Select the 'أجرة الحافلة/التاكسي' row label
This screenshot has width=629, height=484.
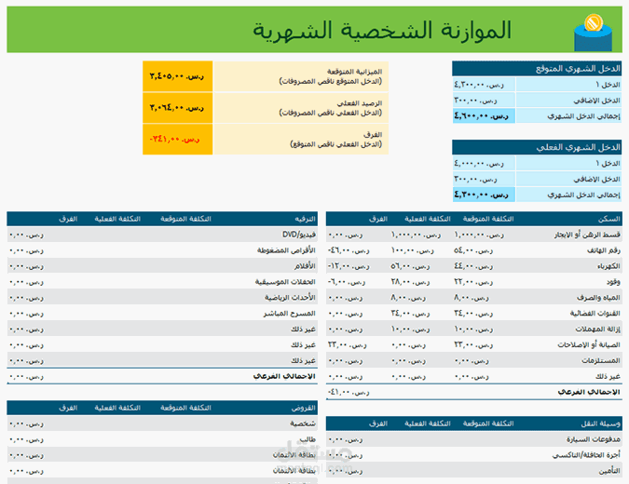(x=586, y=455)
